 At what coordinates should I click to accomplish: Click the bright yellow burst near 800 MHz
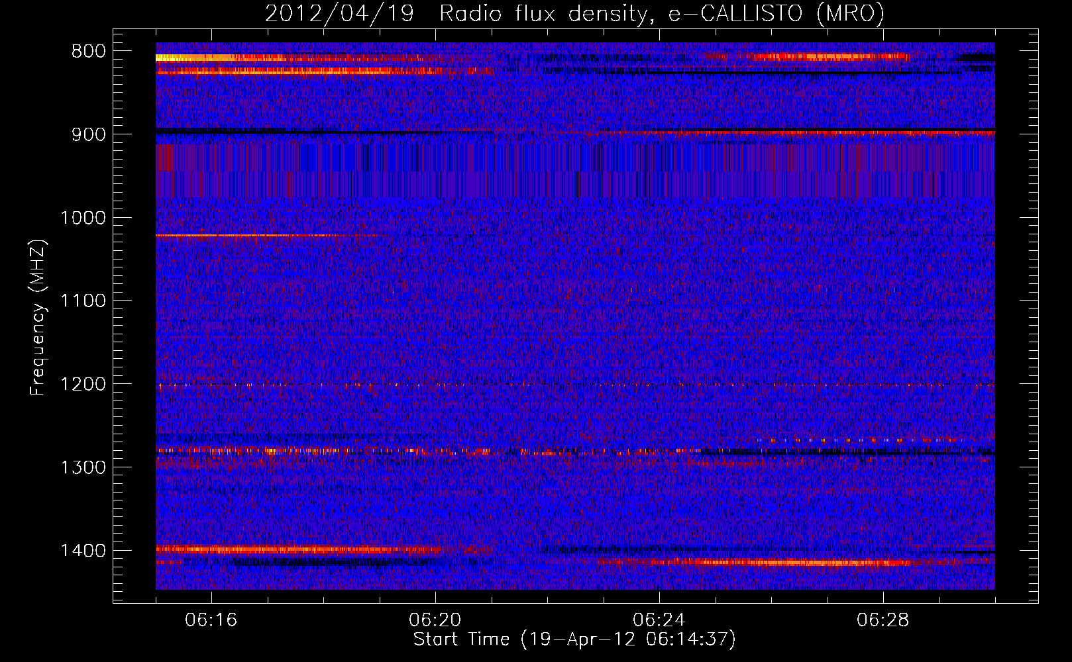[195, 58]
